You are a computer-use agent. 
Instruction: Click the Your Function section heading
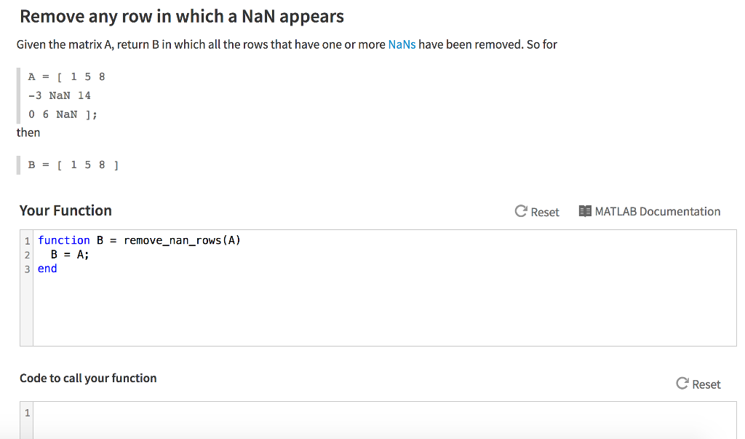pos(65,210)
